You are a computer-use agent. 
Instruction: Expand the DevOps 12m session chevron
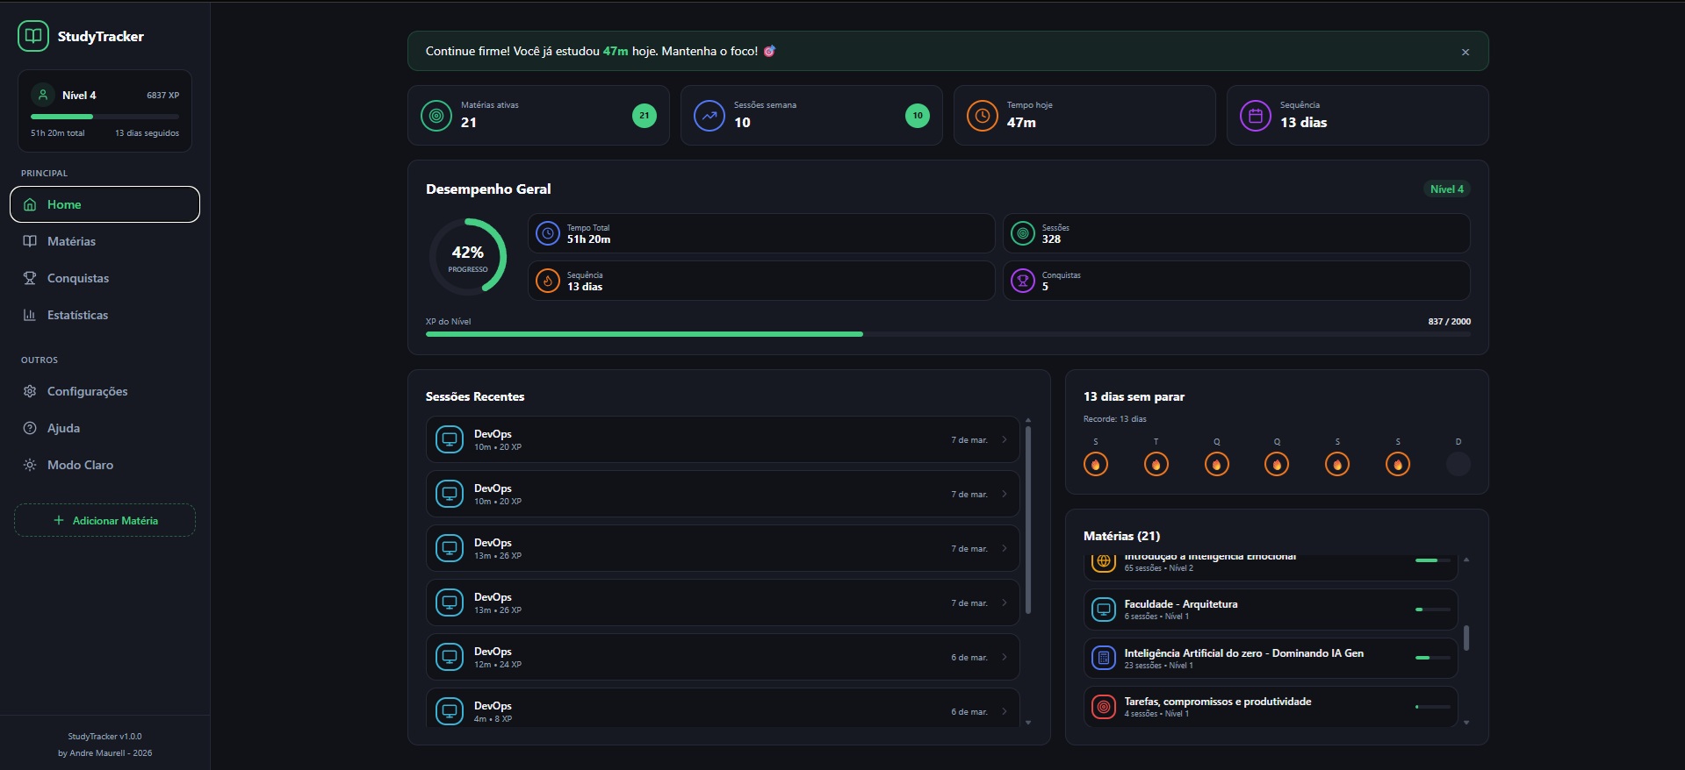pos(1005,658)
